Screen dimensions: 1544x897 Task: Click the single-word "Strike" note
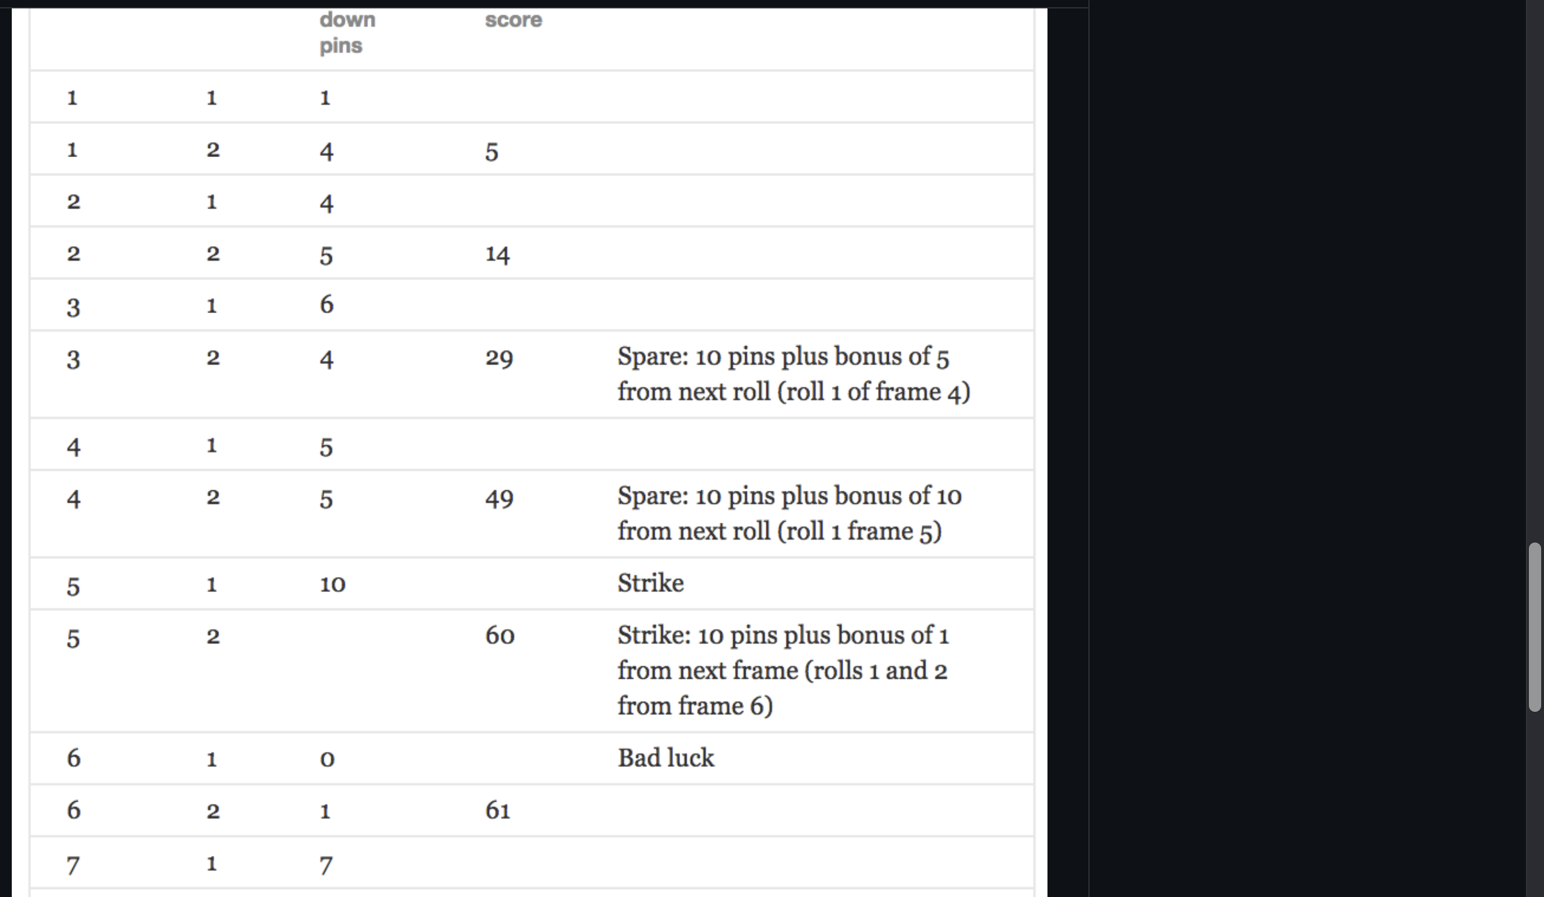point(650,583)
